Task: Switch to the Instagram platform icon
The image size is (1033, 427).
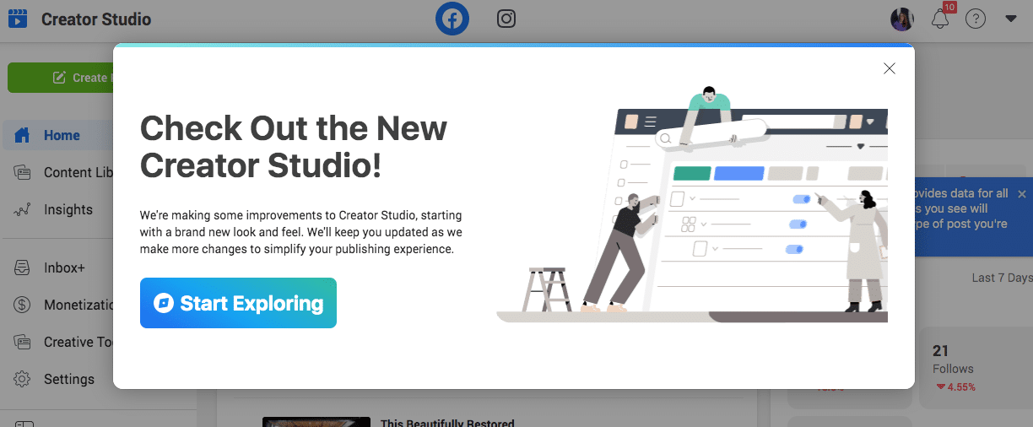Action: (506, 19)
